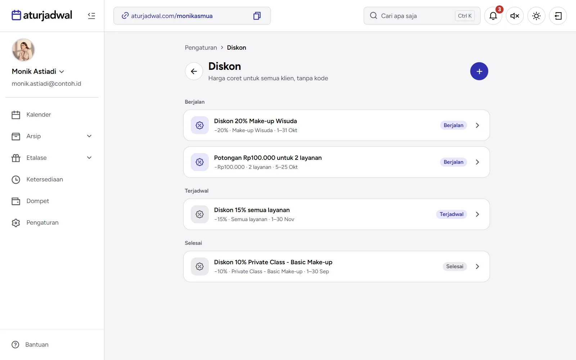Click the Diskon 15% semua layanan badge icon
Viewport: 576px width, 360px height.
click(200, 214)
